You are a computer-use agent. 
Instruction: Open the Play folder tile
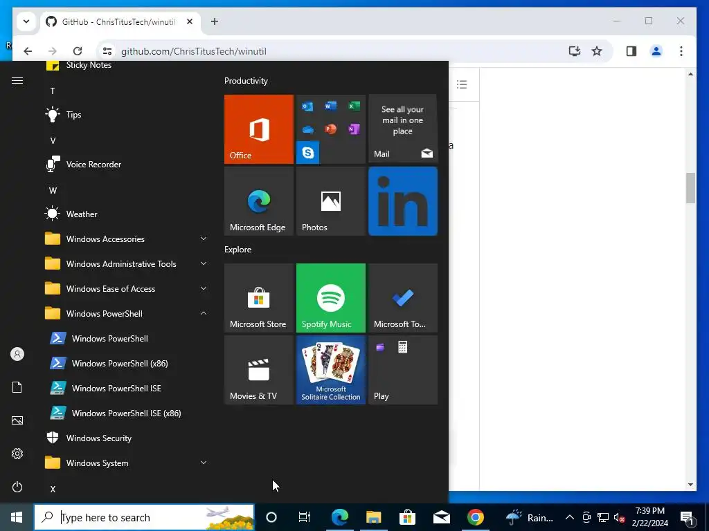[403, 370]
